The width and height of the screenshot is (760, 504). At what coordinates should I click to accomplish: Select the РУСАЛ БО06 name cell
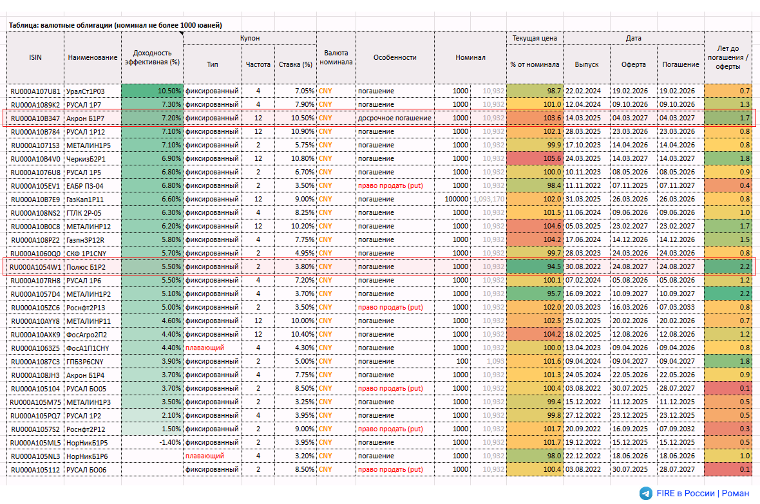point(93,470)
